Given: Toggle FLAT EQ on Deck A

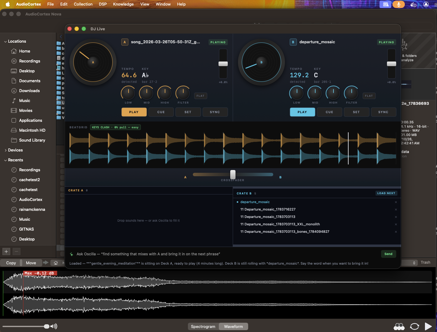Looking at the screenshot, I should [201, 96].
